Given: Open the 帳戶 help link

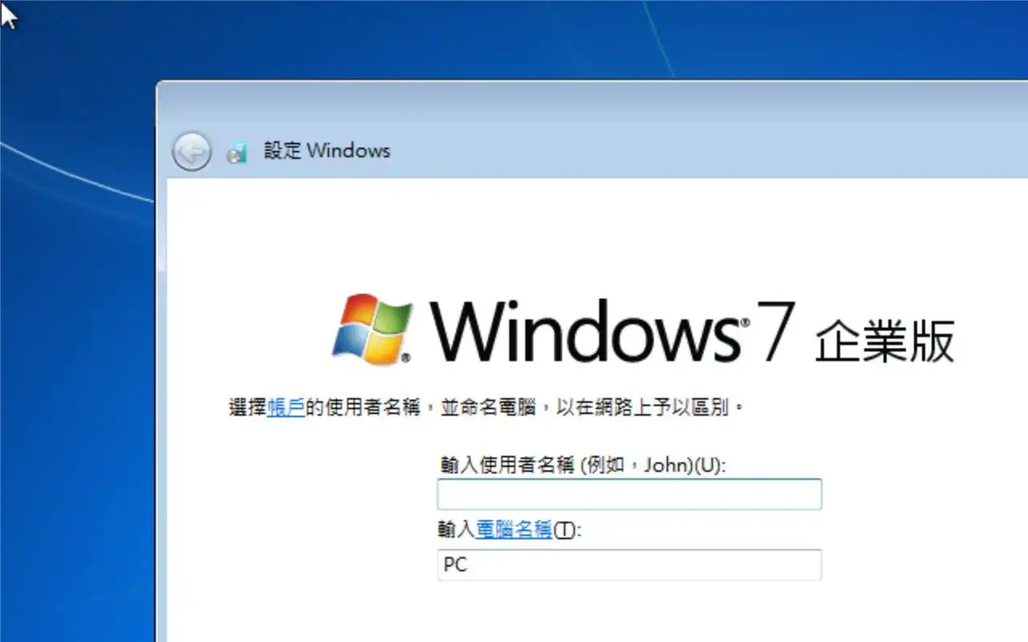Looking at the screenshot, I should [286, 408].
